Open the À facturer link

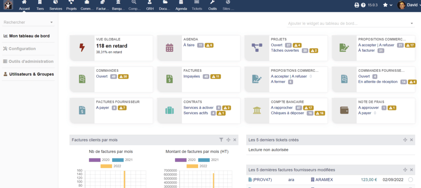366,50
